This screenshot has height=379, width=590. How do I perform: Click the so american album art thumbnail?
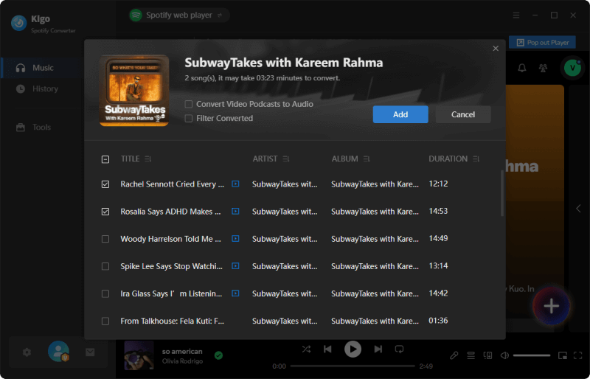139,355
